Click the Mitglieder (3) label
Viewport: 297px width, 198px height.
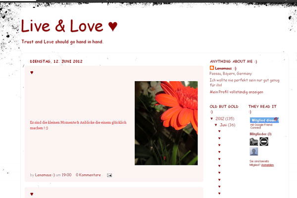260,134
